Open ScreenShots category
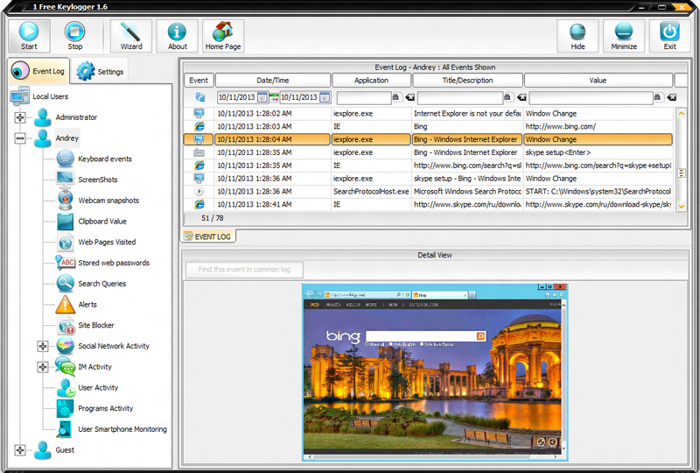The width and height of the screenshot is (700, 473). point(98,180)
